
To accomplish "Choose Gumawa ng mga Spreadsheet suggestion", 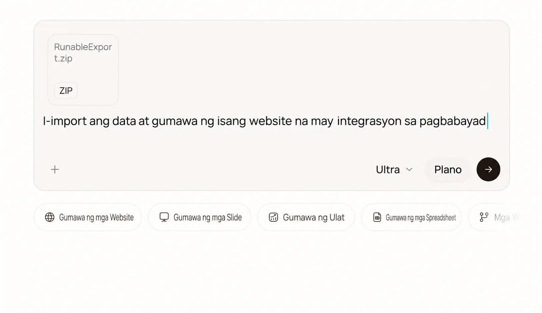I will 411,217.
